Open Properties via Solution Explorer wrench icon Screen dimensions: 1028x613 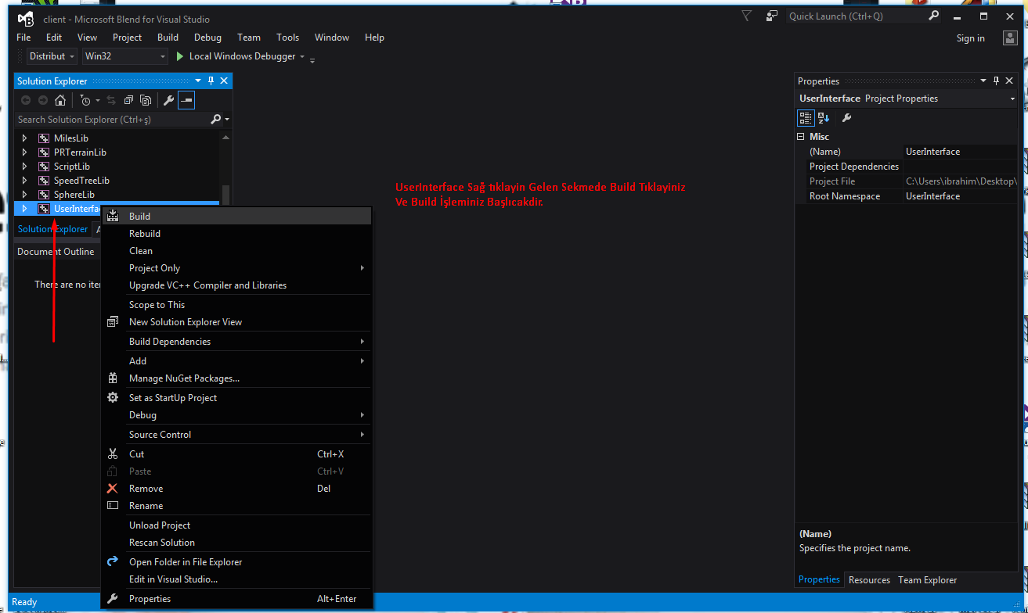pos(168,100)
